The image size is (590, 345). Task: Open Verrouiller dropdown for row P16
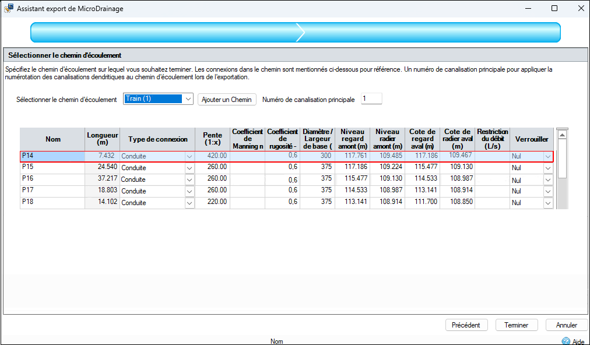pos(548,180)
